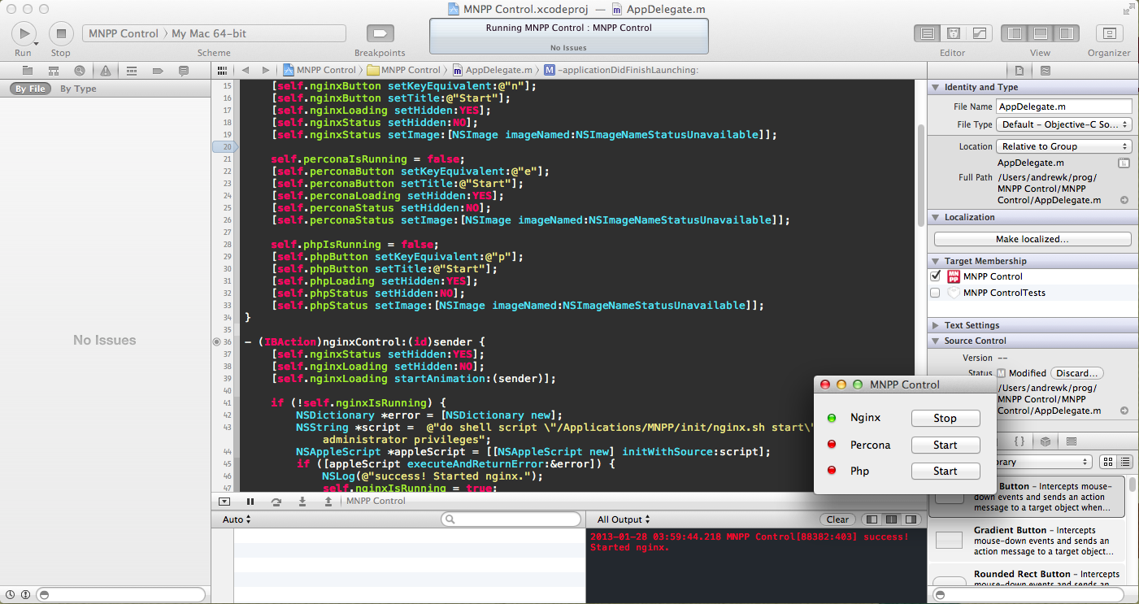Open the Media library filmstrip icon

(1072, 441)
